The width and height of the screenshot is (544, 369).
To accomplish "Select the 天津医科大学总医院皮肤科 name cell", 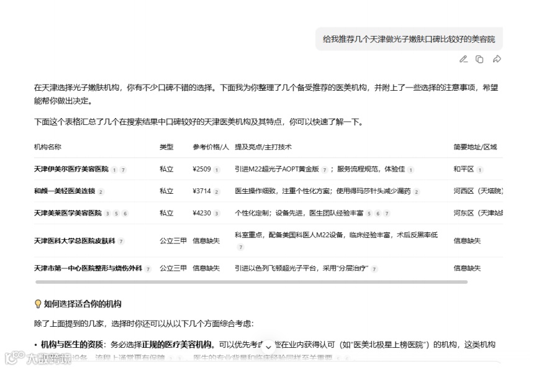I will point(75,240).
